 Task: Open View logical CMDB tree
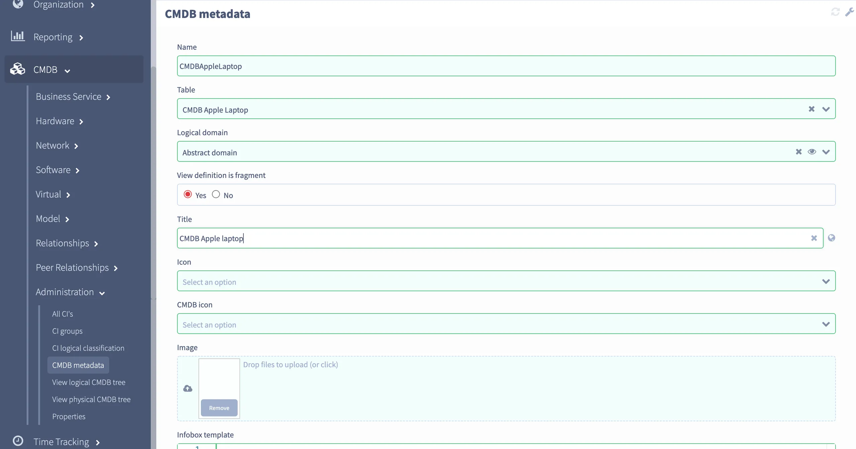tap(89, 382)
